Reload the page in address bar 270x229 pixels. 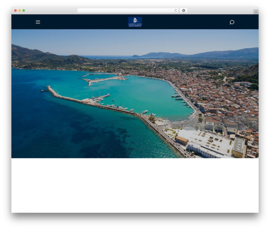tap(175, 10)
